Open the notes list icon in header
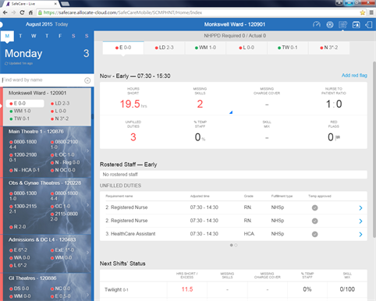 tap(342, 24)
